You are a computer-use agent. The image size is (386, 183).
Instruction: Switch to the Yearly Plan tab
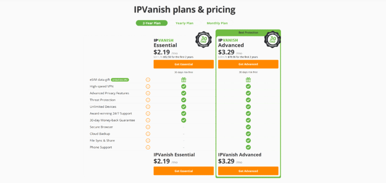[x=184, y=23]
